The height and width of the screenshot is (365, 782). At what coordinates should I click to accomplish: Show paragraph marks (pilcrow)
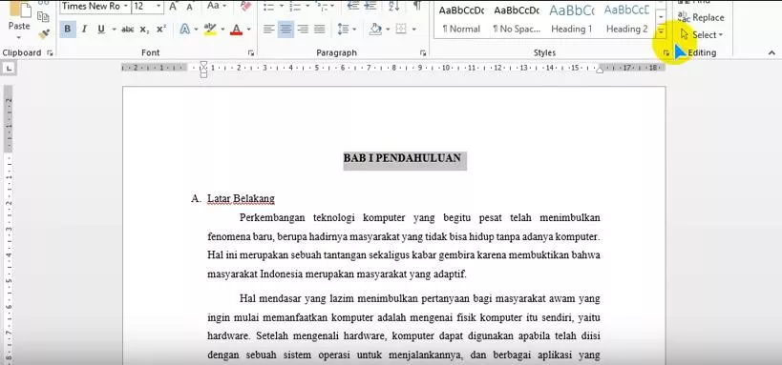[417, 6]
